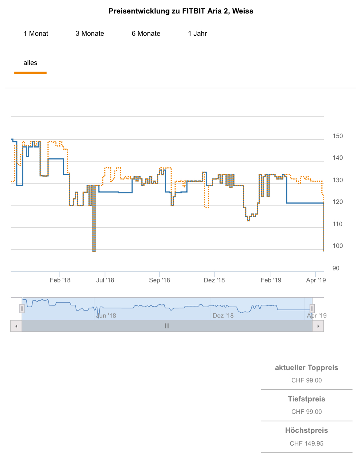Click the 'Feb '18' x-axis label
This screenshot has width=356, height=458.
(60, 280)
